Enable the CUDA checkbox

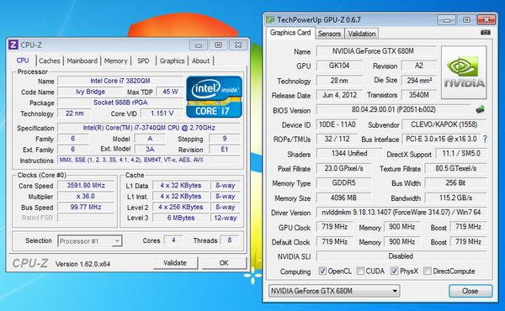[x=361, y=271]
